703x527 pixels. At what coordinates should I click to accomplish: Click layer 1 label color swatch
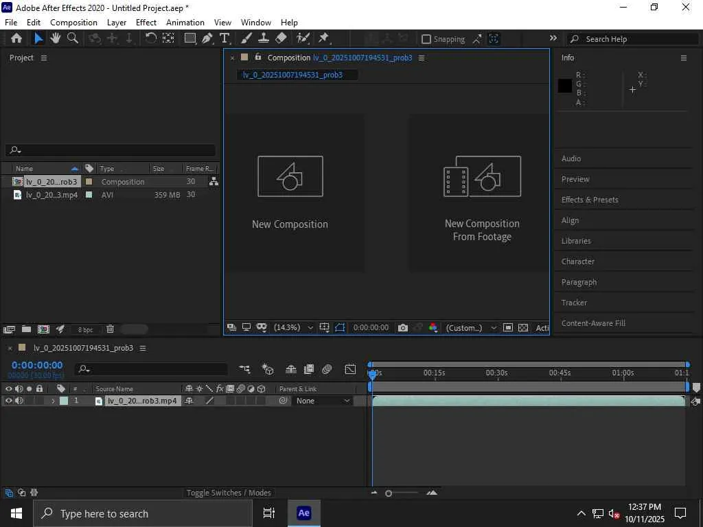[64, 401]
